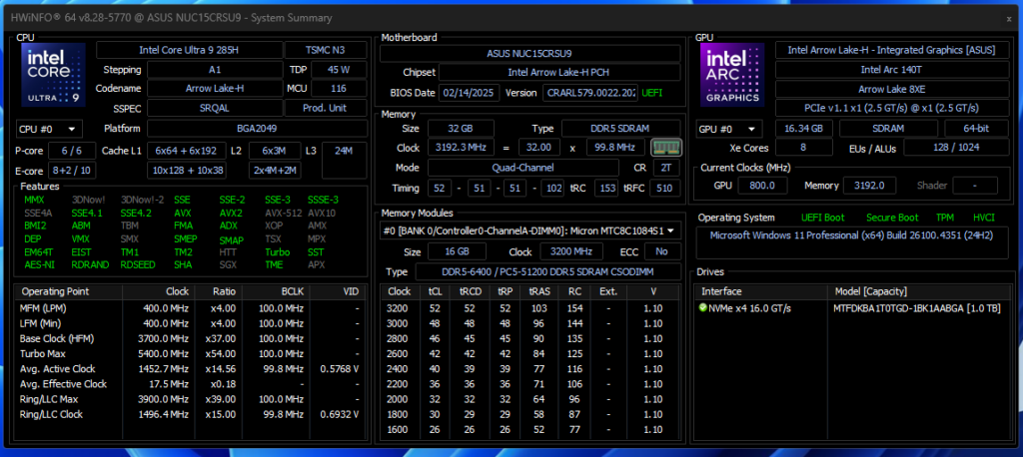Click the Quad-Channel mode field
The image size is (1023, 457).
523,168
